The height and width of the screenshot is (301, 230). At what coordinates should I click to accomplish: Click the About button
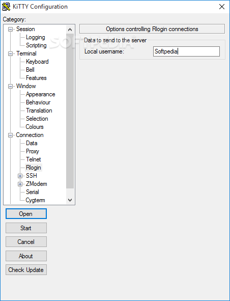point(26,256)
